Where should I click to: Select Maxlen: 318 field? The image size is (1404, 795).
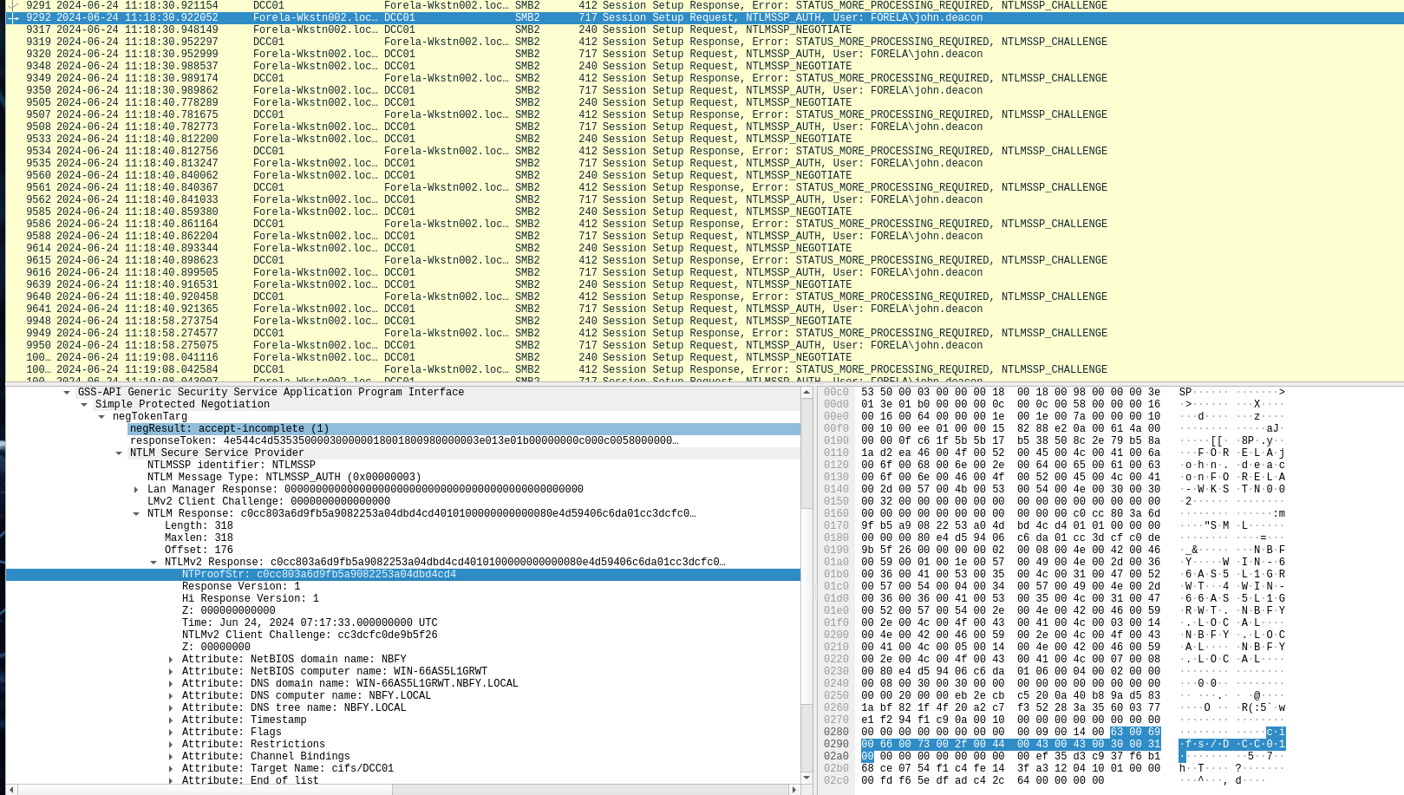(x=199, y=538)
